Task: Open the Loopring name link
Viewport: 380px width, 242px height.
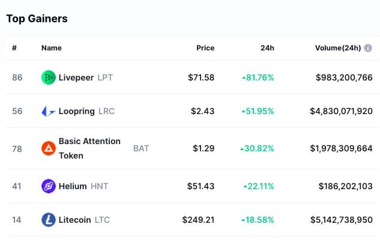Action: [x=77, y=111]
